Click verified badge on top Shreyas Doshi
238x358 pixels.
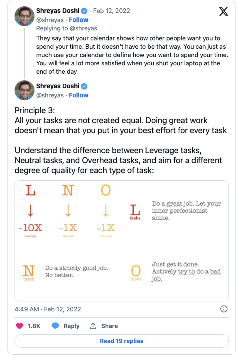click(x=84, y=11)
